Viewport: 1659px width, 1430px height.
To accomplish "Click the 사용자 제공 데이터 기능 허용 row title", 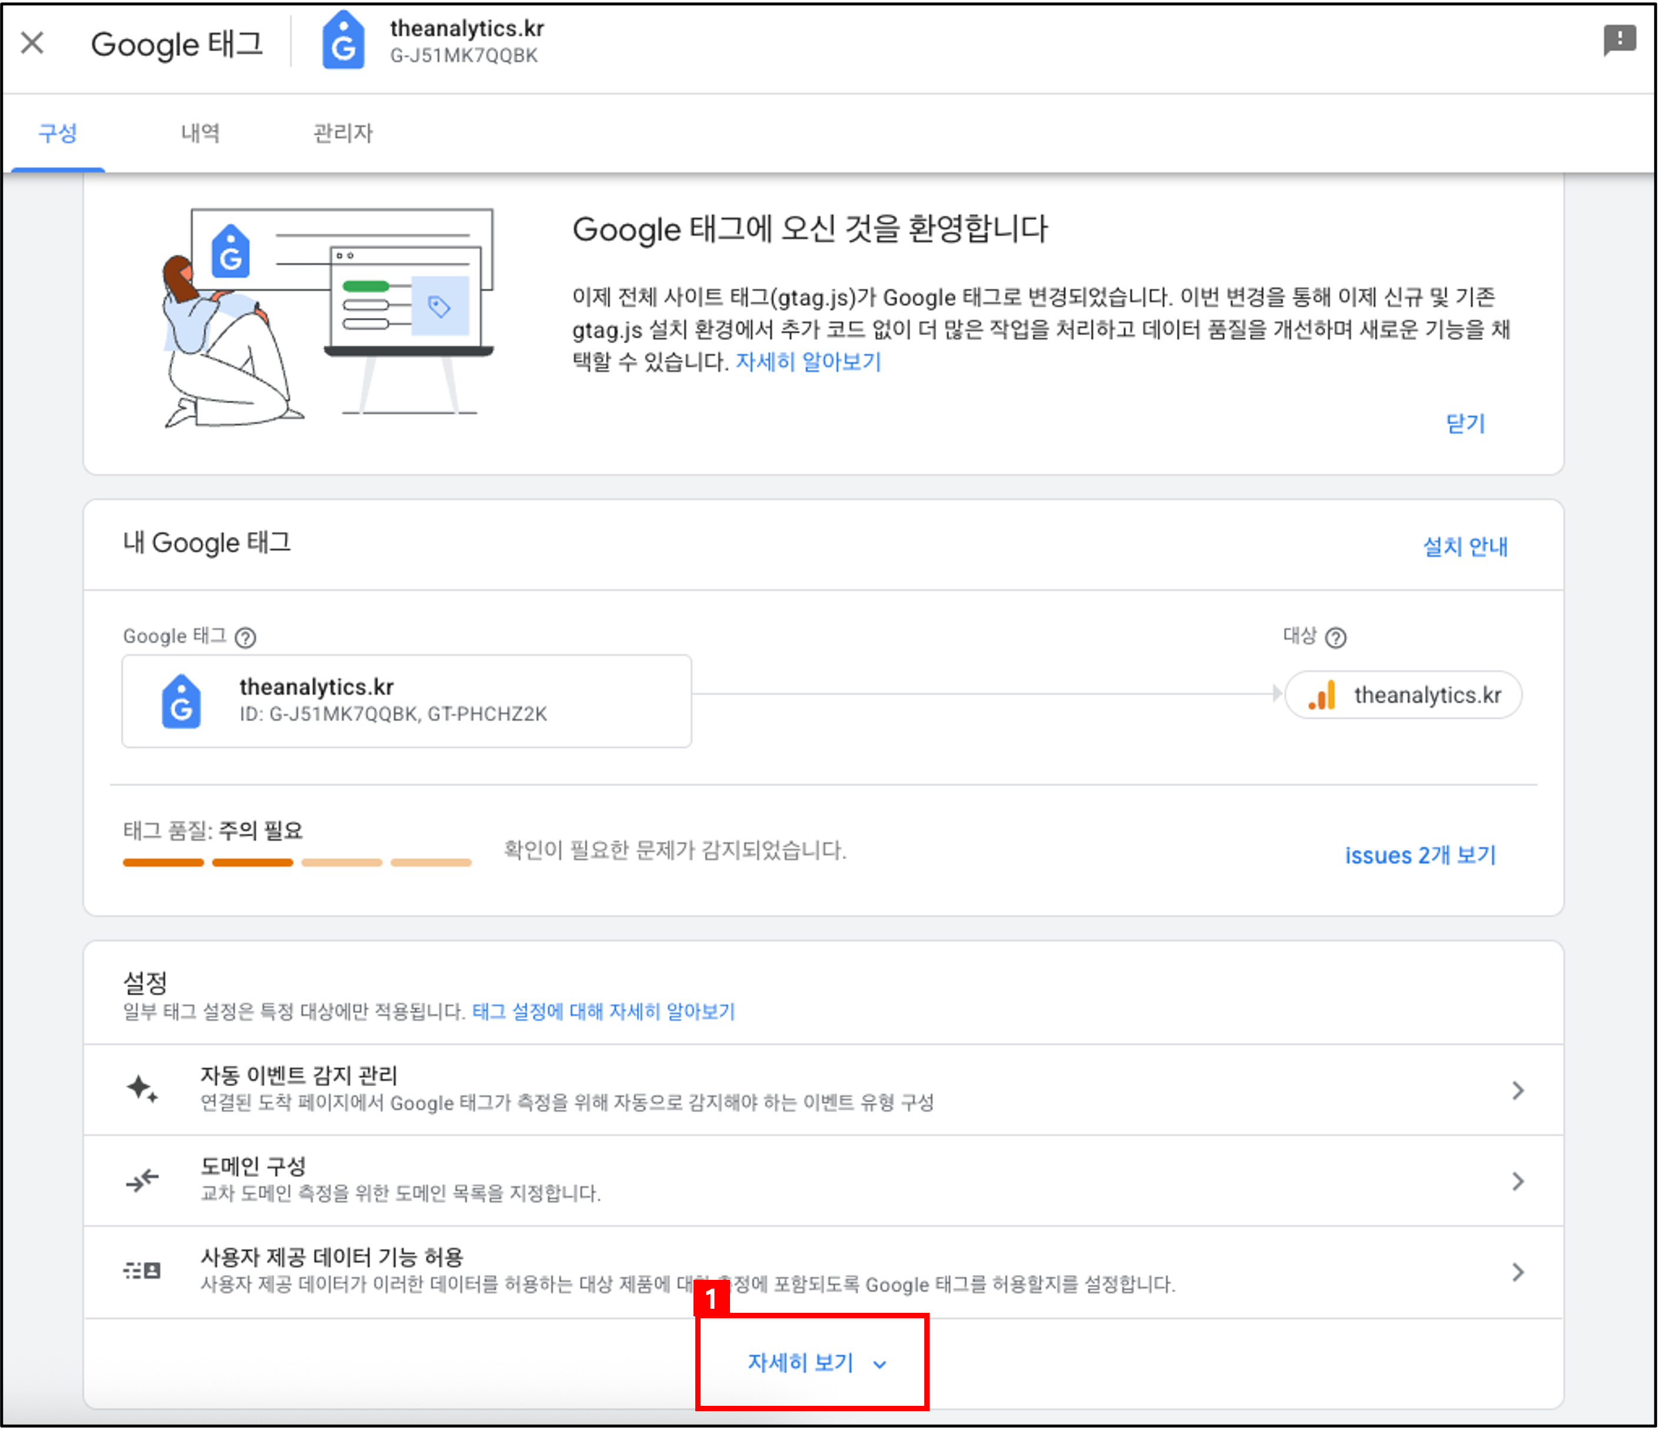I will [331, 1256].
